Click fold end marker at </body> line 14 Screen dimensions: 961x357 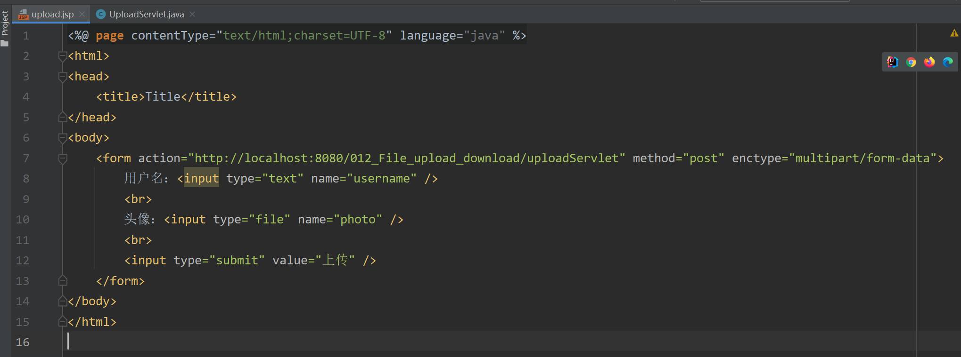coord(63,301)
